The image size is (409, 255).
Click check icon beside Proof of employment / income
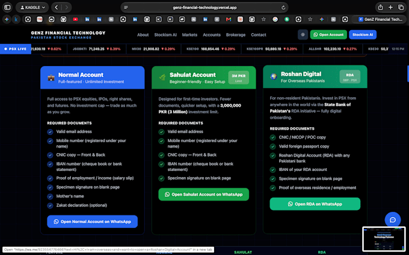50,179
